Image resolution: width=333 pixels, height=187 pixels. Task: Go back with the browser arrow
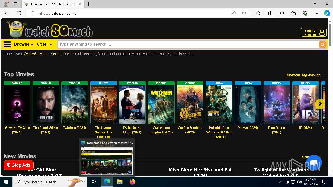pyautogui.click(x=7, y=13)
